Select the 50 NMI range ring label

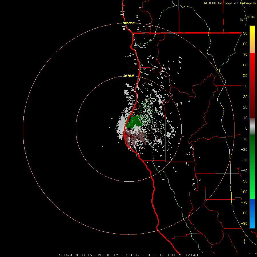128,76
